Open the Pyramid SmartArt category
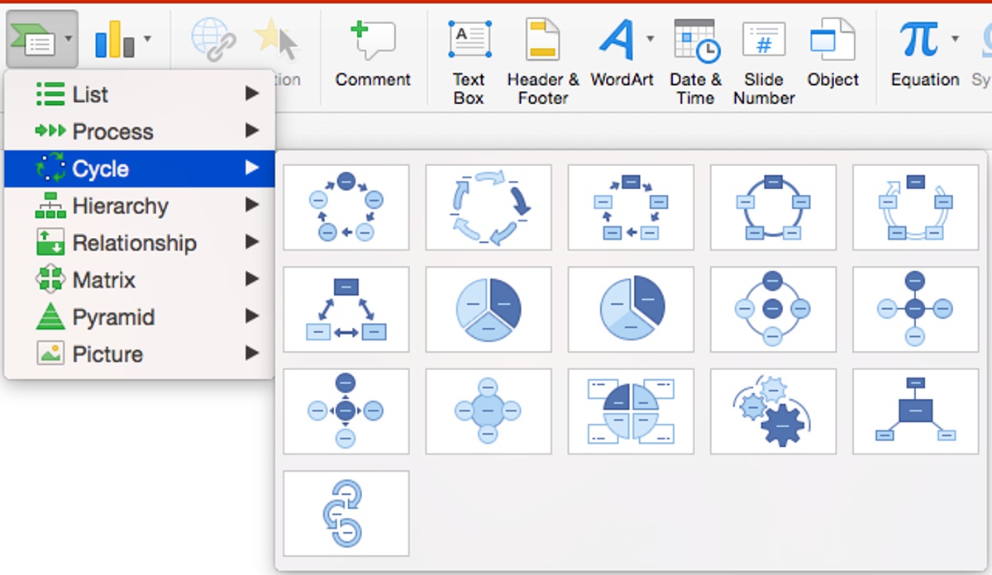The width and height of the screenshot is (992, 575). (139, 317)
